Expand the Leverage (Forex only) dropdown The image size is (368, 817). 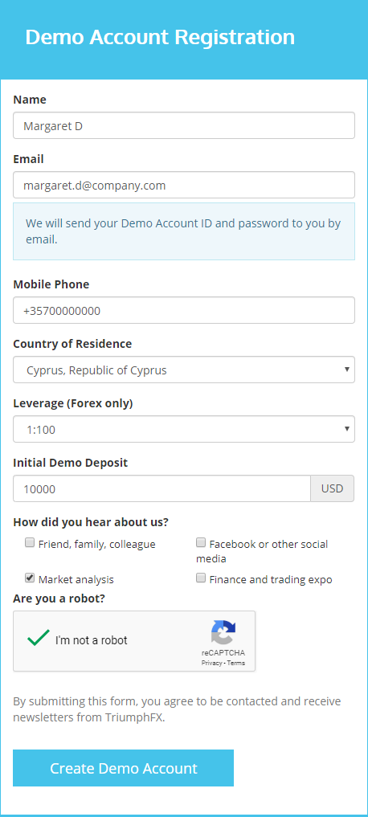pyautogui.click(x=184, y=429)
